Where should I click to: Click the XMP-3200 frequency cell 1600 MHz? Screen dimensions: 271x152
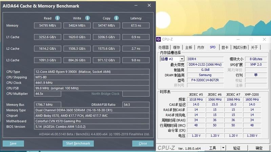point(252,99)
